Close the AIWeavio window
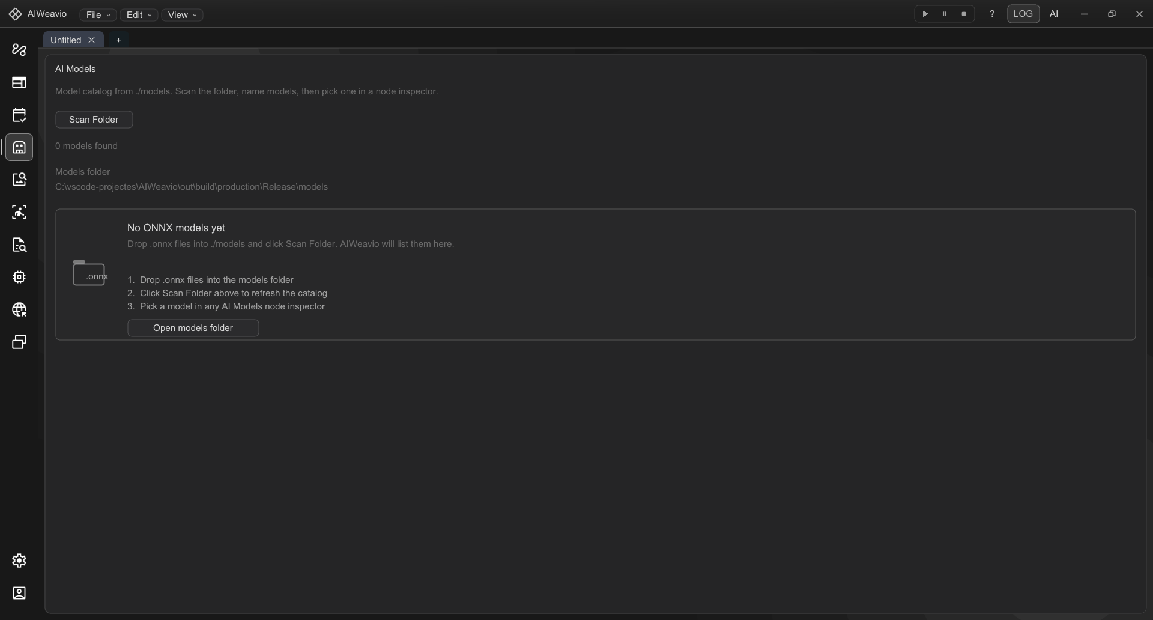The width and height of the screenshot is (1153, 620). [x=1139, y=14]
